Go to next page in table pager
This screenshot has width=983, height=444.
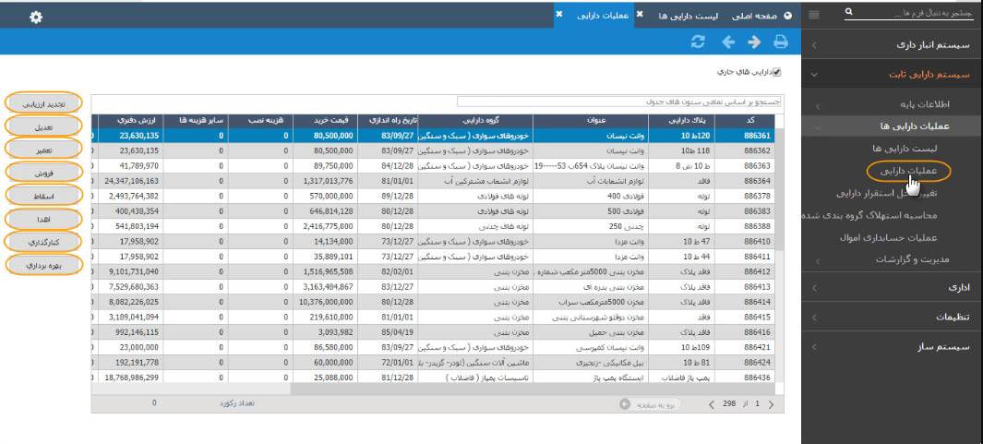(x=712, y=404)
